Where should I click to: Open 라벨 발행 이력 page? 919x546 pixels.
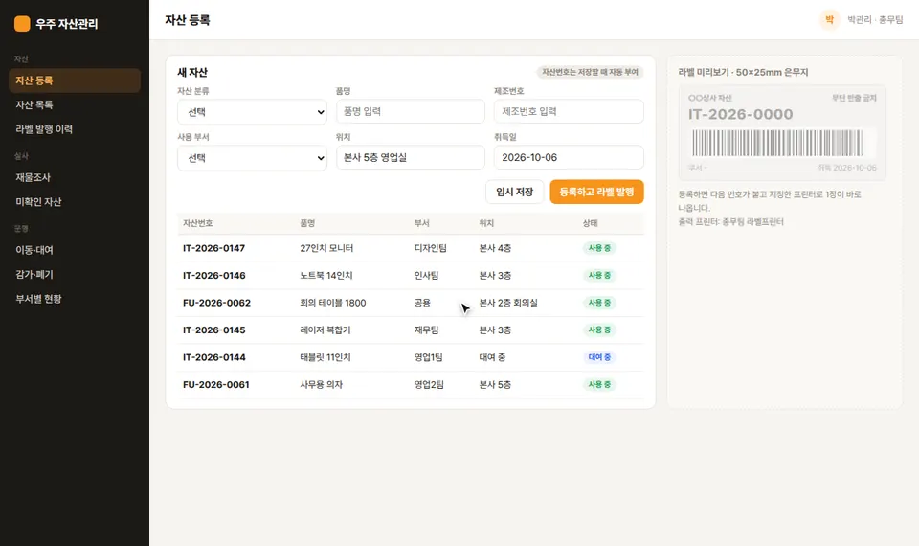coord(75,129)
